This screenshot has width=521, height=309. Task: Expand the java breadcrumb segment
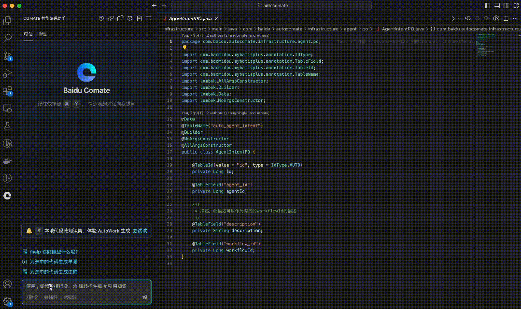pyautogui.click(x=233, y=29)
